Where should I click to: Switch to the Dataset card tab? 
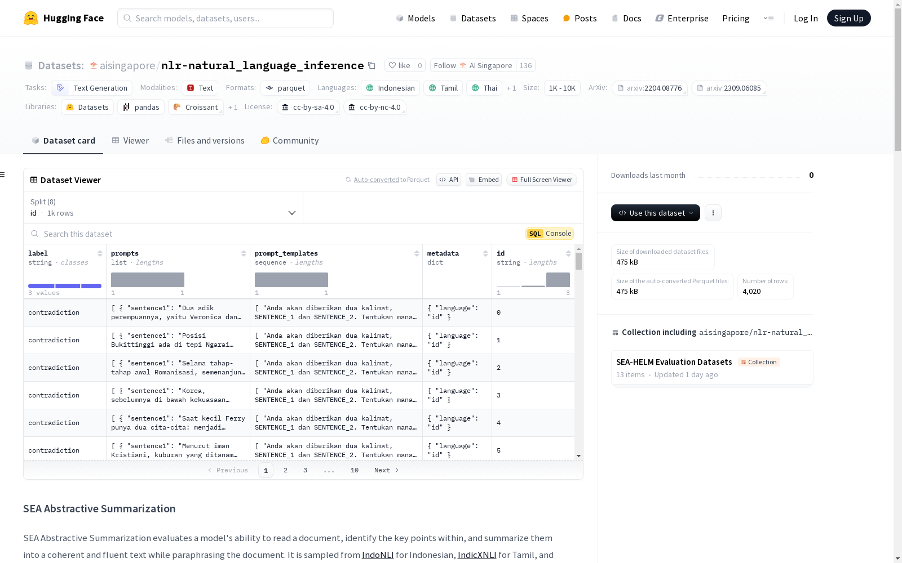pos(63,141)
